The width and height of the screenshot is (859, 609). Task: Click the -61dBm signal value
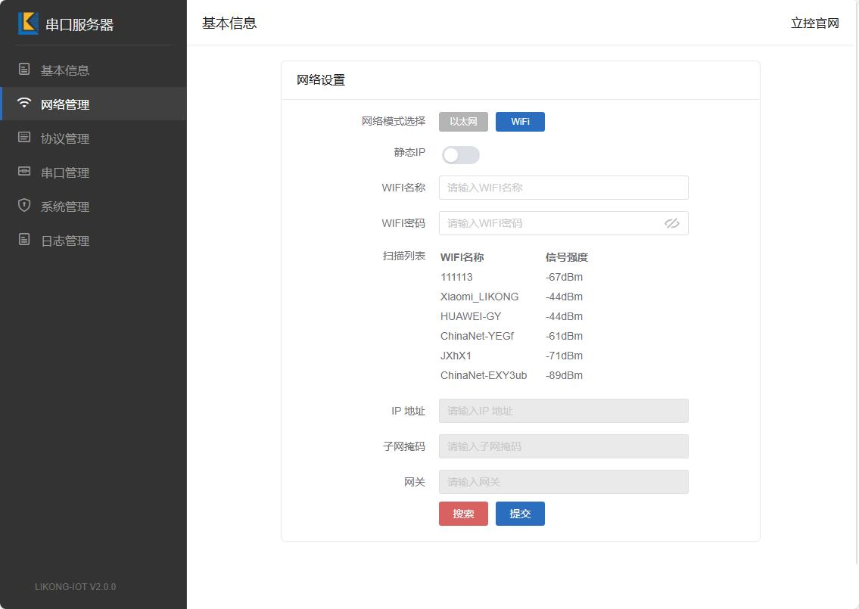[565, 336]
